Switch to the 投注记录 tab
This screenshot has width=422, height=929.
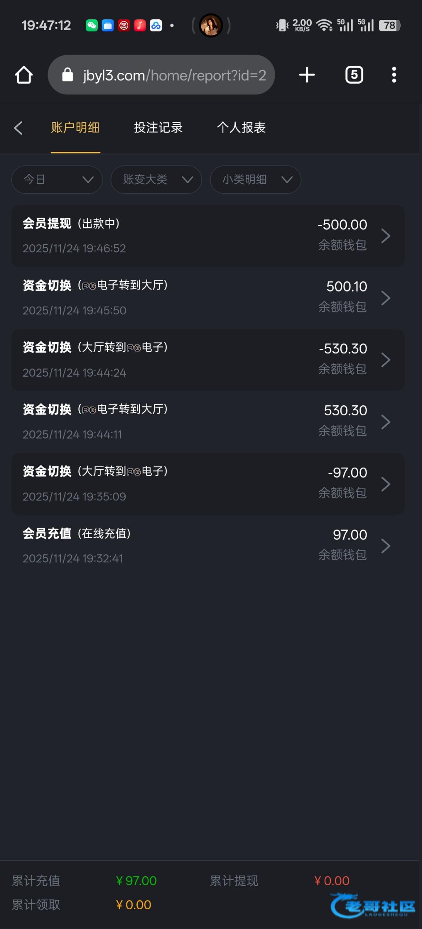tap(158, 128)
